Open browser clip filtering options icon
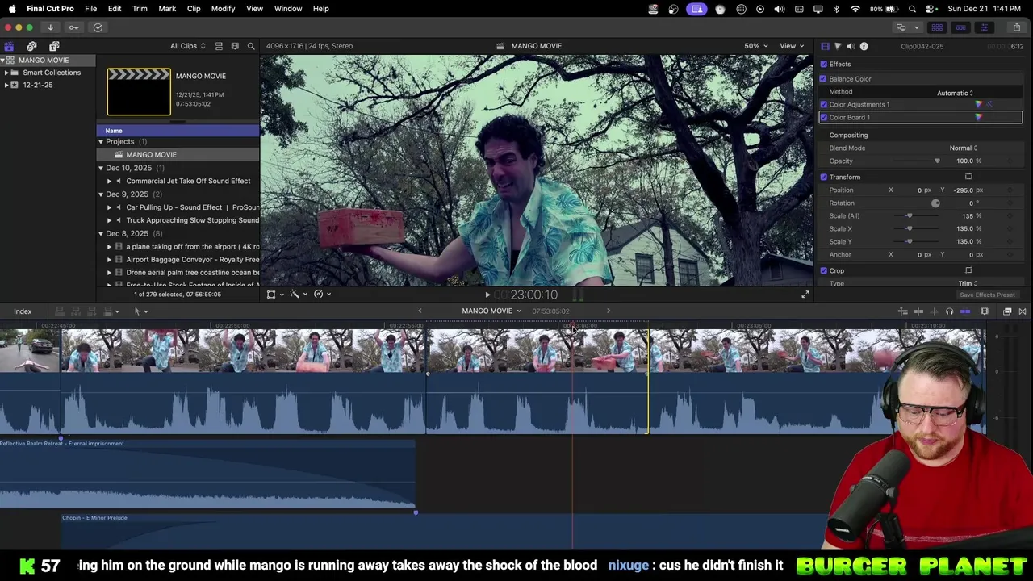 pyautogui.click(x=235, y=46)
